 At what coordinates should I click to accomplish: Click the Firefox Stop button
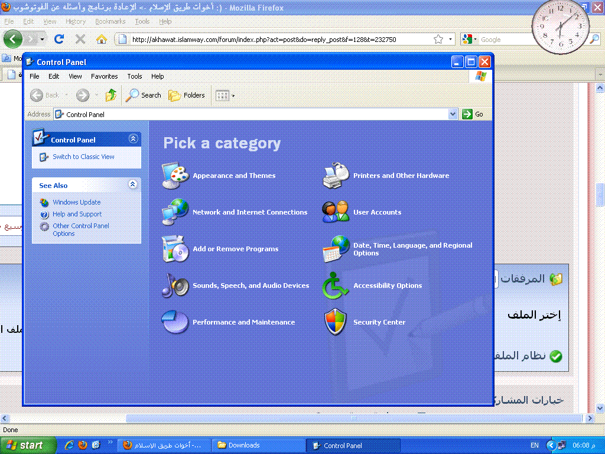click(80, 39)
